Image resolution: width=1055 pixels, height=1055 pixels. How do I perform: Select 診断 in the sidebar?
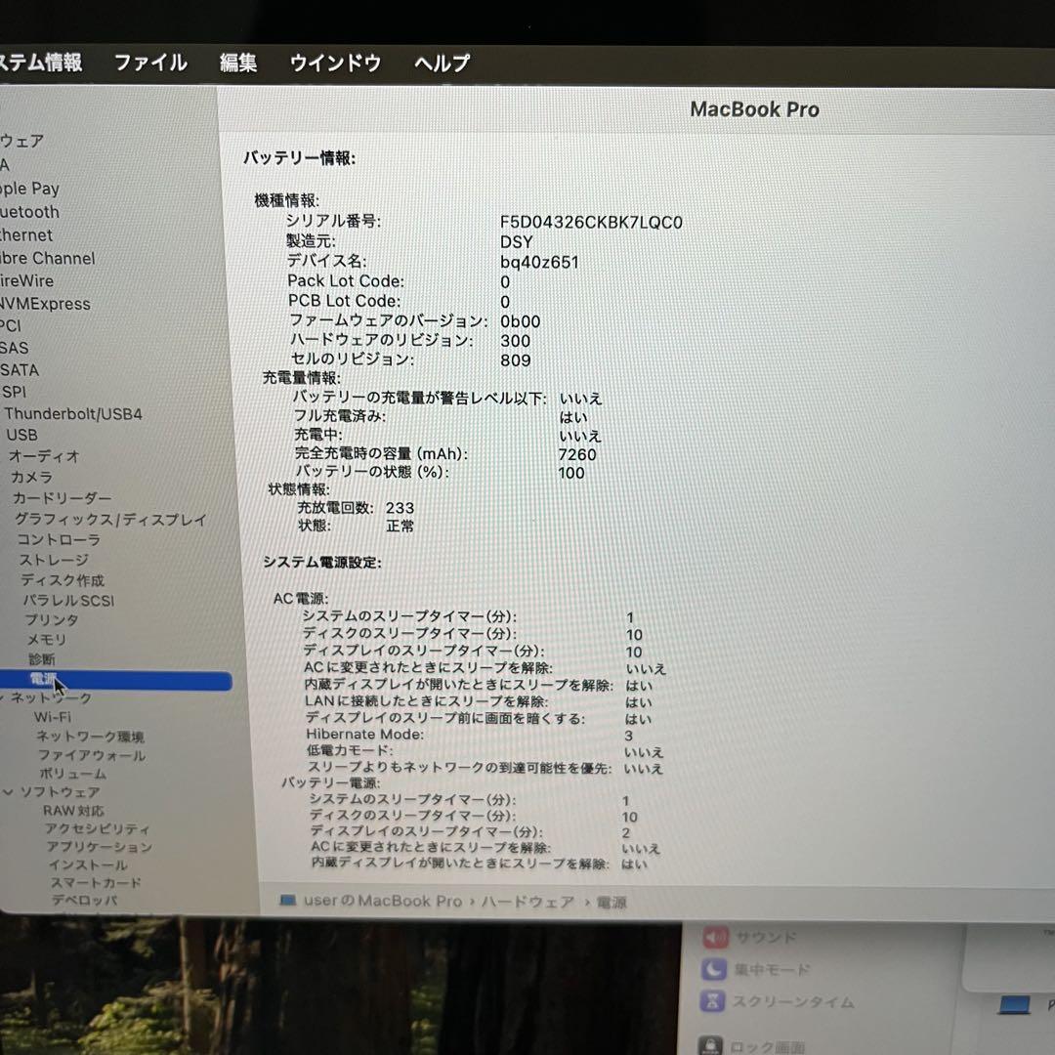(42, 658)
